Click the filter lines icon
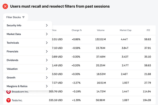The width and height of the screenshot is (158, 105). [23, 17]
